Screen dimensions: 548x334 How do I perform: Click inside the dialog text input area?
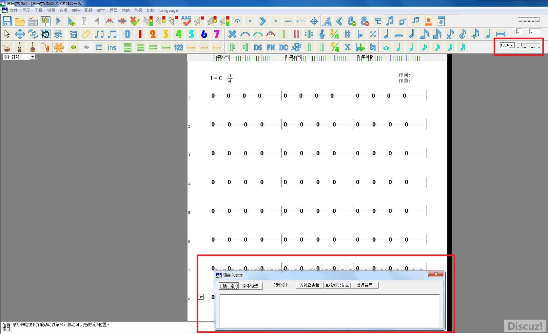tap(329, 311)
